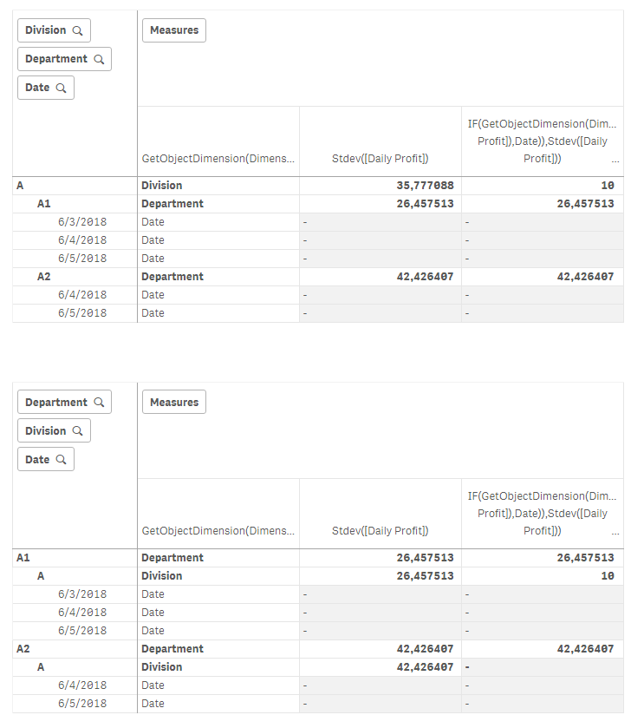Click the magnifier on the lower Department dimension
This screenshot has height=728, width=631.
98,403
